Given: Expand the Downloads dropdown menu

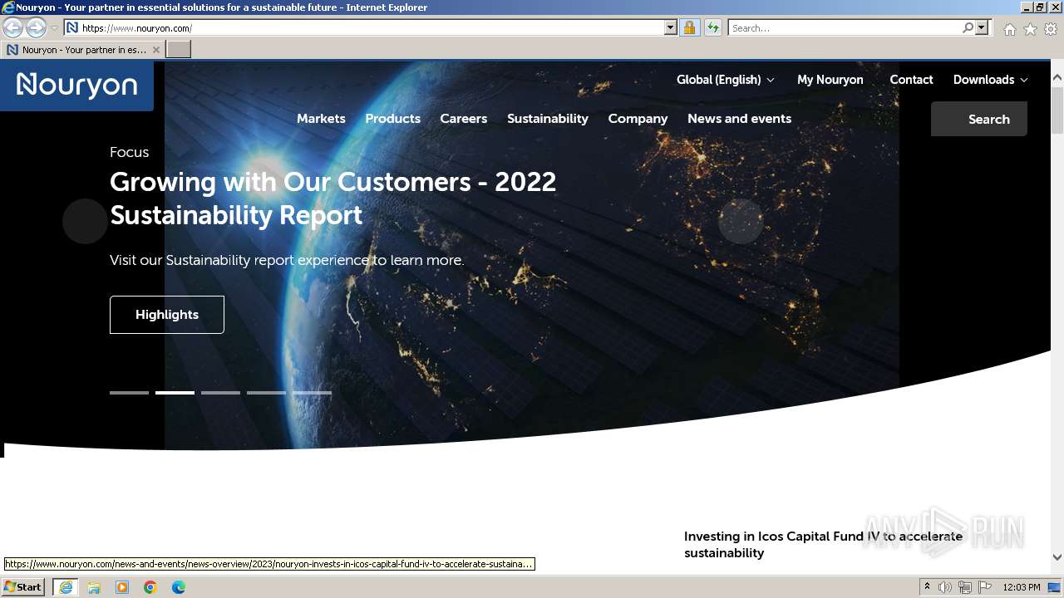Looking at the screenshot, I should 990,80.
